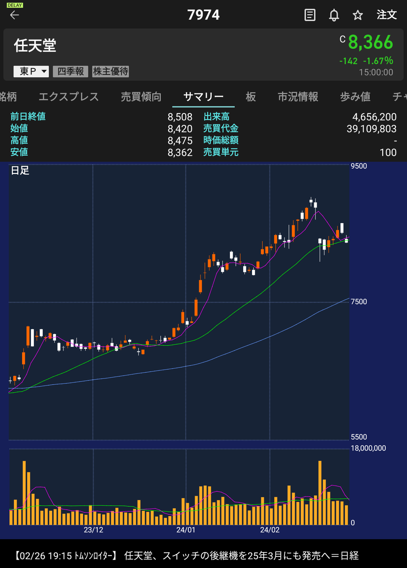Open the 四季報 report button
The image size is (407, 568).
pos(71,71)
